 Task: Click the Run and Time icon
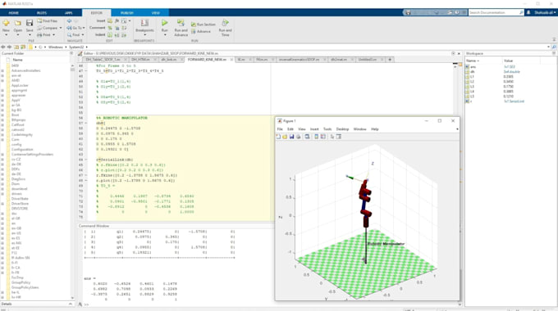pos(225,23)
